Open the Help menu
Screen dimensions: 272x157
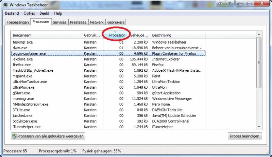pyautogui.click(x=58, y=13)
